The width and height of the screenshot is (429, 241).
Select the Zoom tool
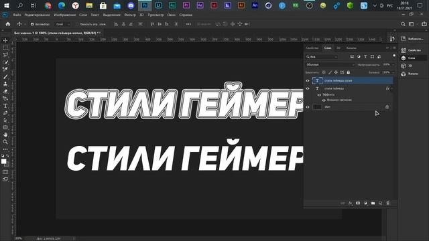[5, 142]
